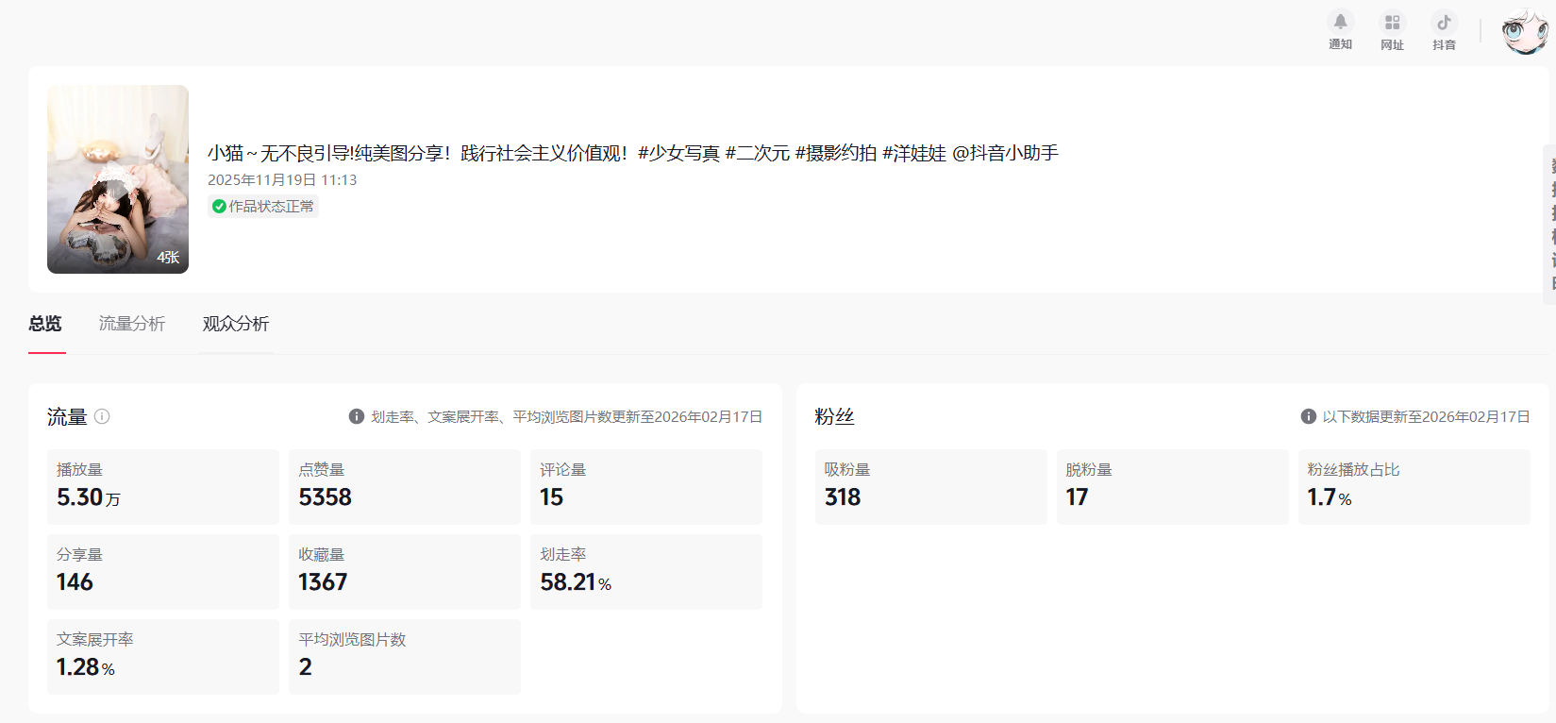Screen dimensions: 1556x723
Task: Select the 评论量 15 card
Action: coord(646,487)
